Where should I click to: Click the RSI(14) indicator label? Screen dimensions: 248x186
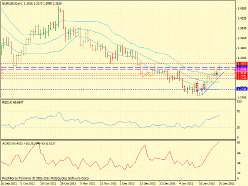point(13,102)
